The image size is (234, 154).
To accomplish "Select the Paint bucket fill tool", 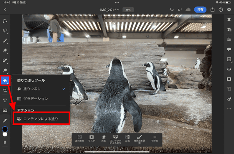I will 5,80.
